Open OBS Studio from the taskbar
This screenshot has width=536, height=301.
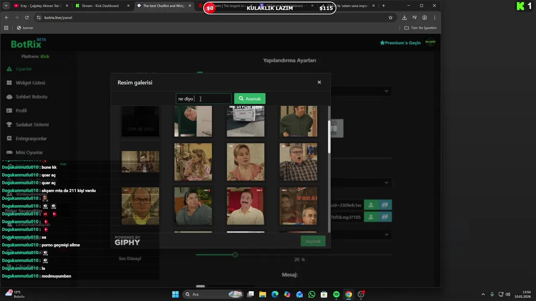pyautogui.click(x=361, y=294)
